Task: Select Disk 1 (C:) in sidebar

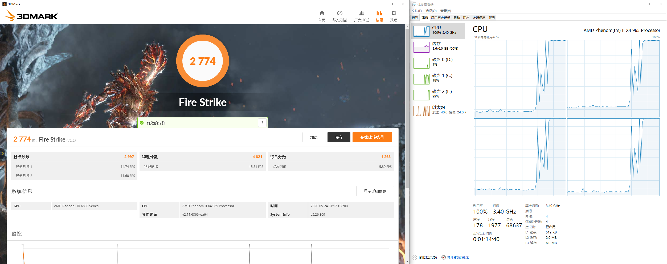Action: click(438, 79)
